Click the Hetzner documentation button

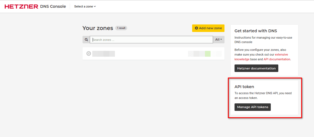(256, 68)
